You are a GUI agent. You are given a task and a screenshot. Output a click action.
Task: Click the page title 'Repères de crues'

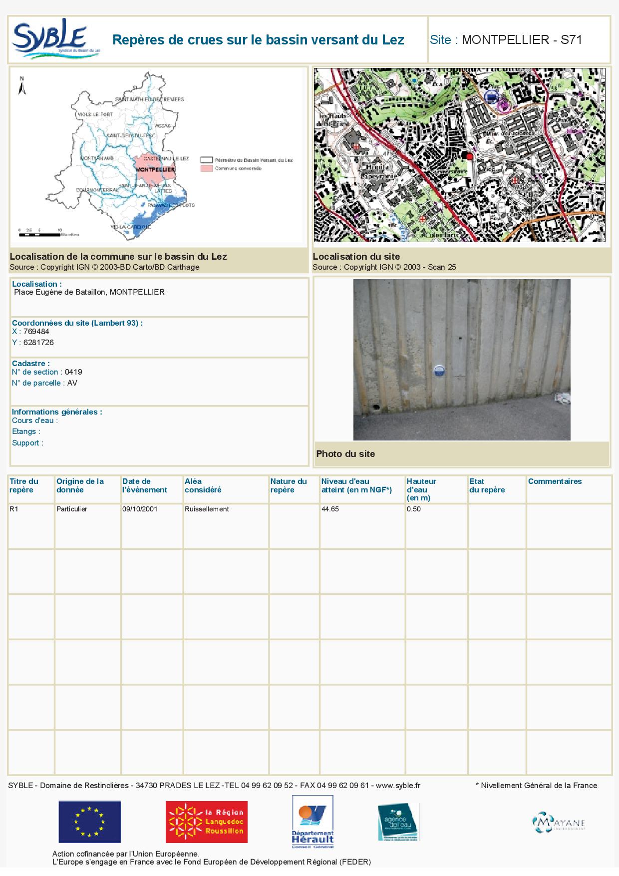coord(258,40)
